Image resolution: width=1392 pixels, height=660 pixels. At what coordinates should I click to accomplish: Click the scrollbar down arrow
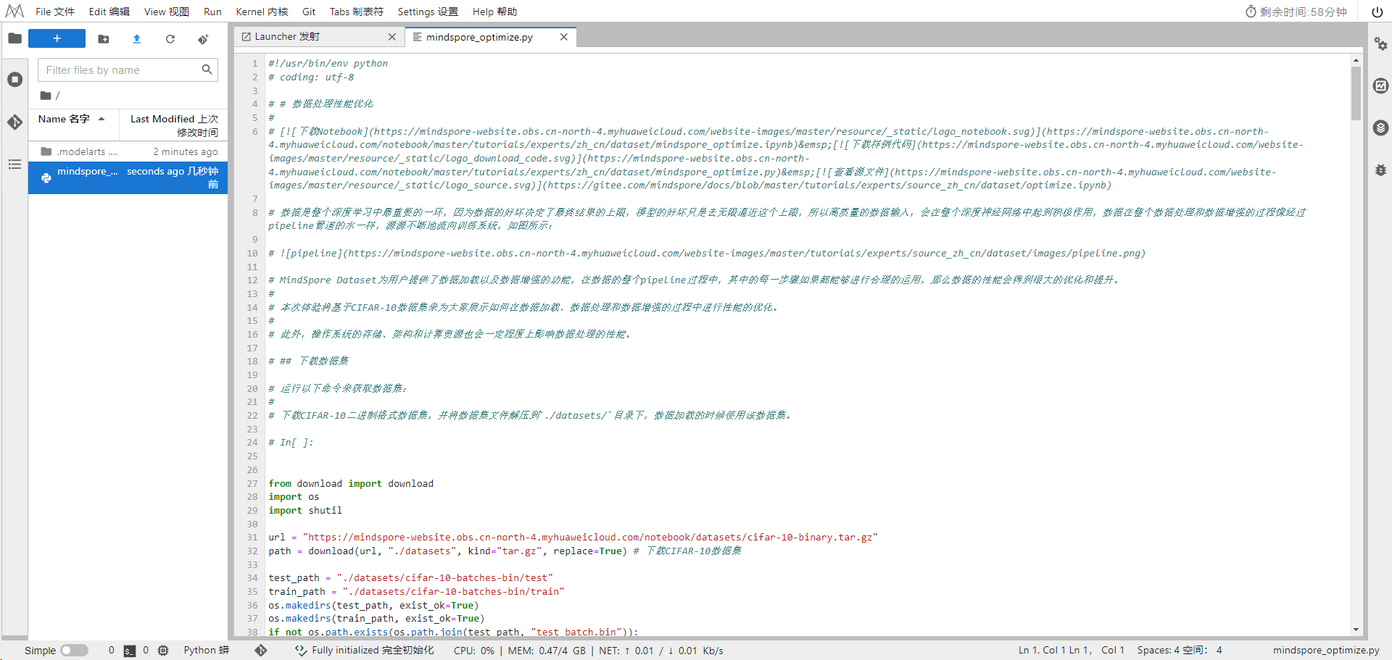coord(1356,630)
